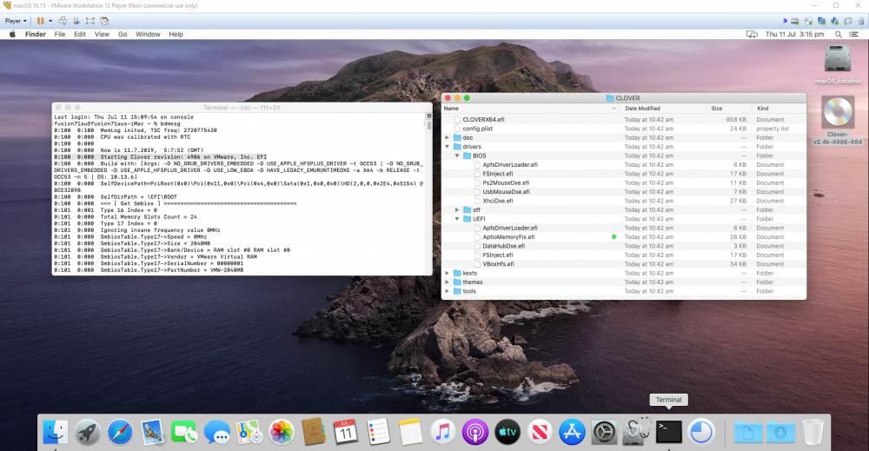Open App Store from the Dock
The width and height of the screenshot is (869, 451).
(572, 432)
